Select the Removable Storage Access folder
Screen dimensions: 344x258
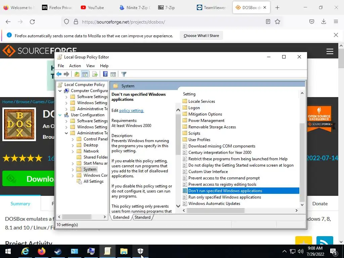click(212, 127)
